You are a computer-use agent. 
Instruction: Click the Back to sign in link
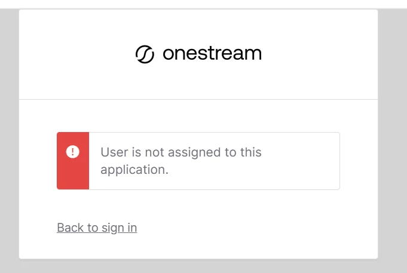click(x=97, y=228)
